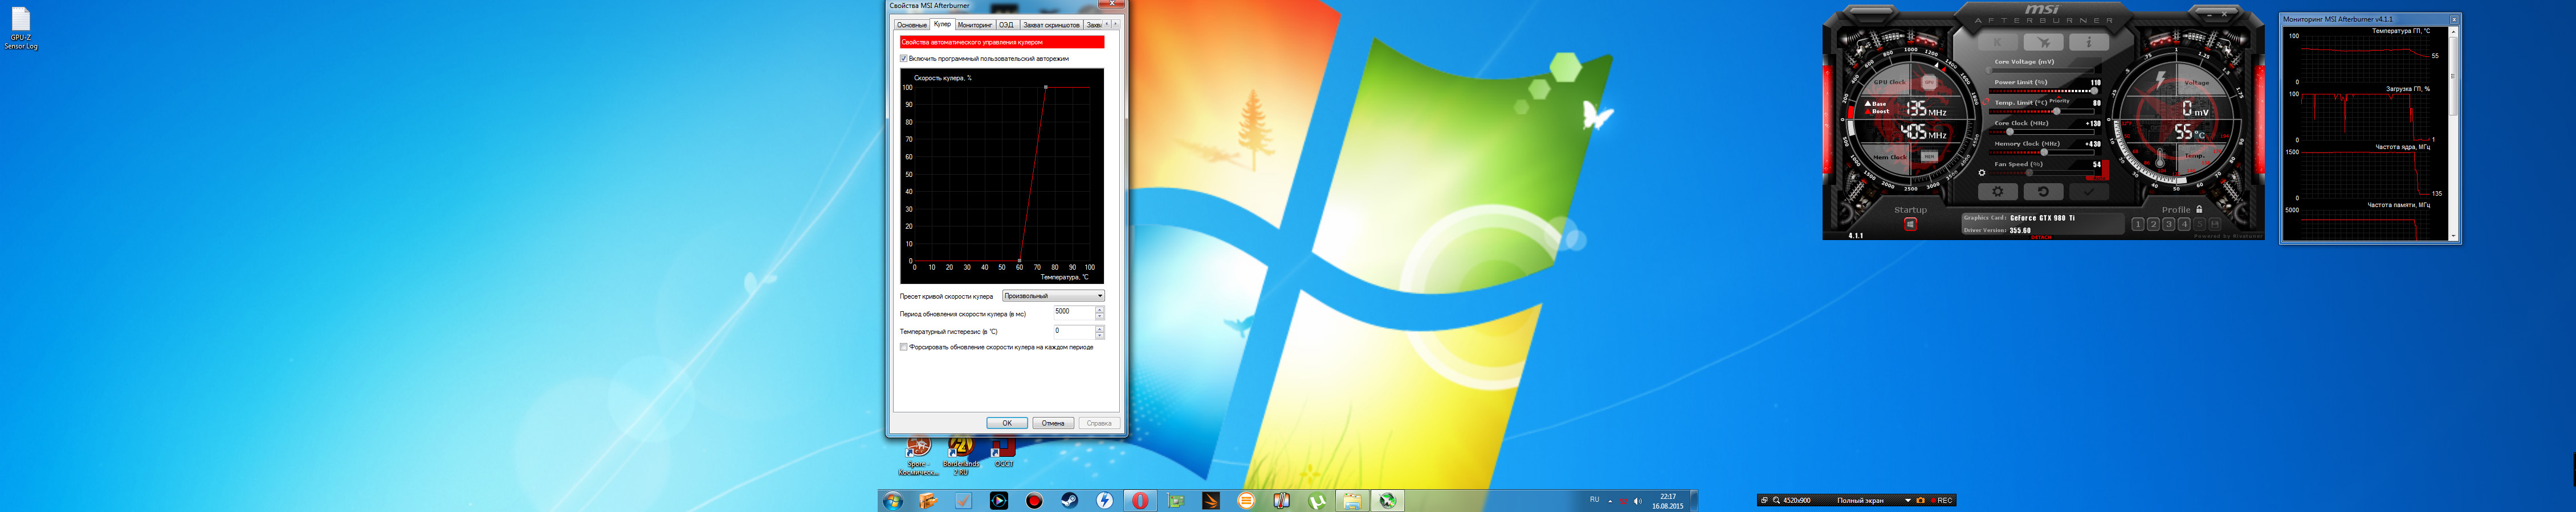Switch to the Основные tab
Image resolution: width=2576 pixels, height=512 pixels.
click(x=911, y=25)
